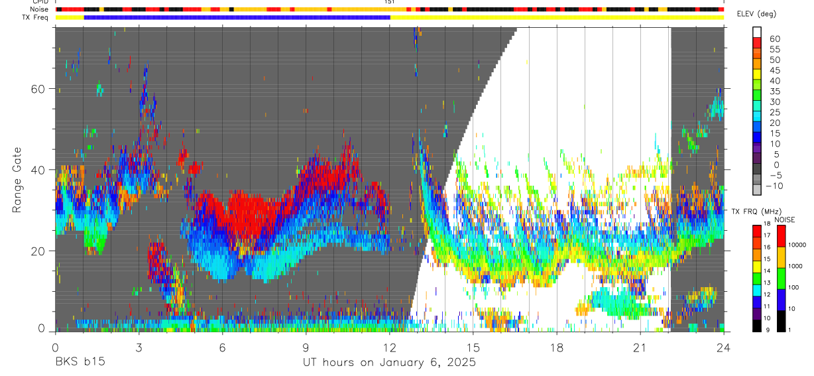The height and width of the screenshot is (376, 814).
Task: Click the '18' tick on the UT hours axis
Action: pyautogui.click(x=557, y=347)
